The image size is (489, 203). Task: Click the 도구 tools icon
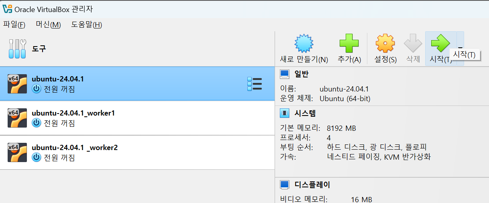tap(17, 49)
